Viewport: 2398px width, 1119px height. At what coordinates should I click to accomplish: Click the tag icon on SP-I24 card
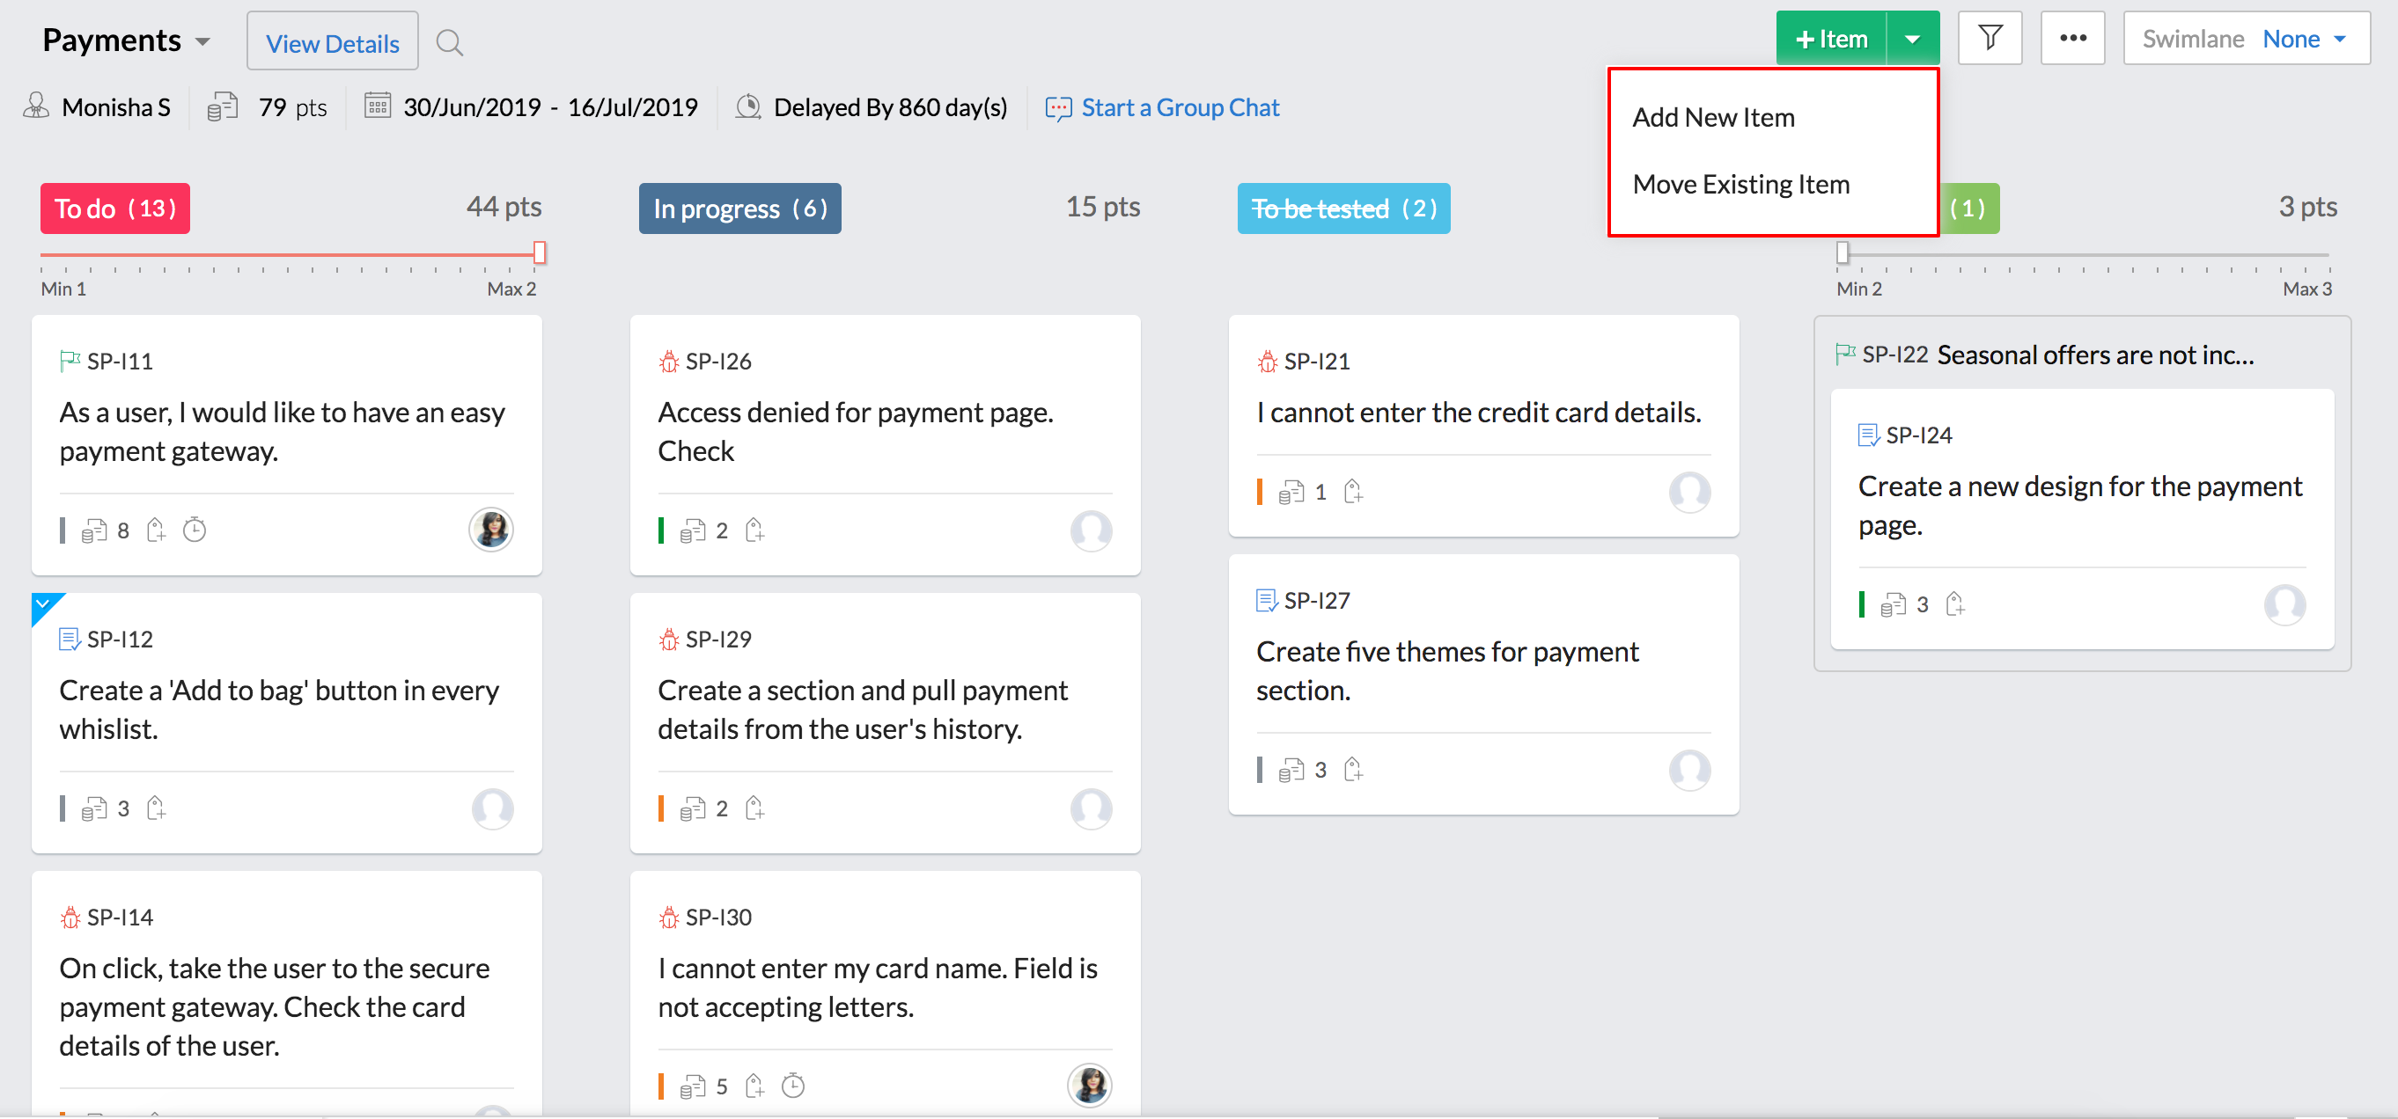1955,604
